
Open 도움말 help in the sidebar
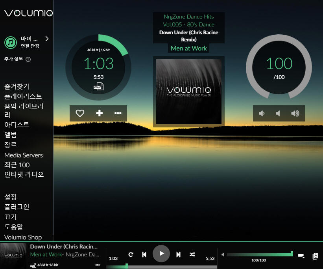click(x=14, y=227)
